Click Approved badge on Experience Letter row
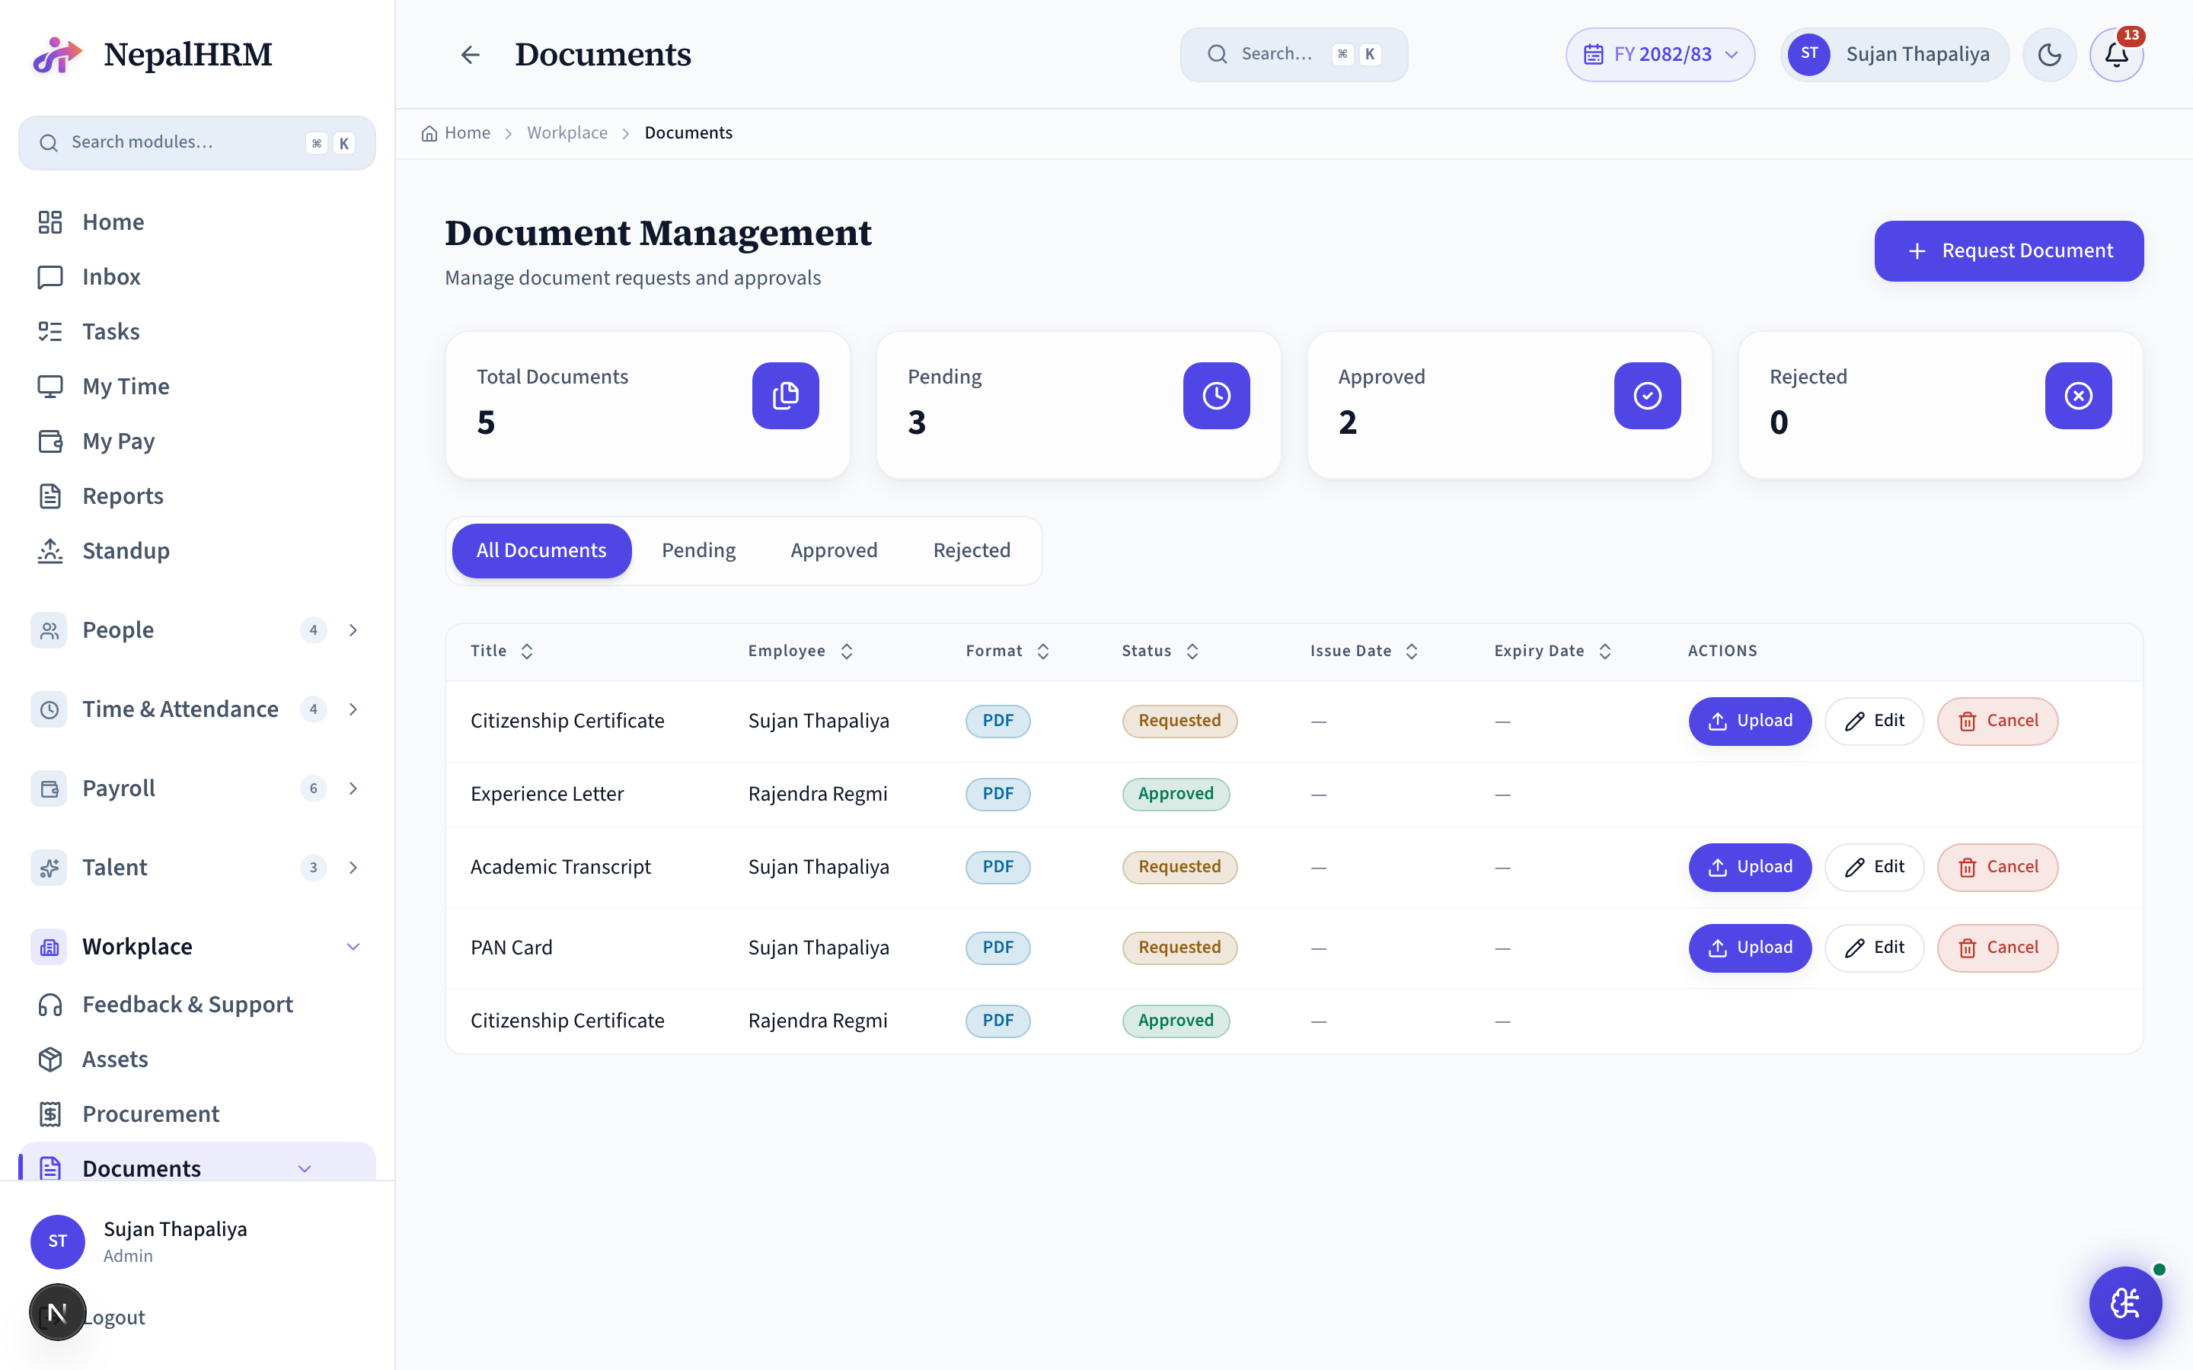The image size is (2193, 1370). tap(1176, 795)
